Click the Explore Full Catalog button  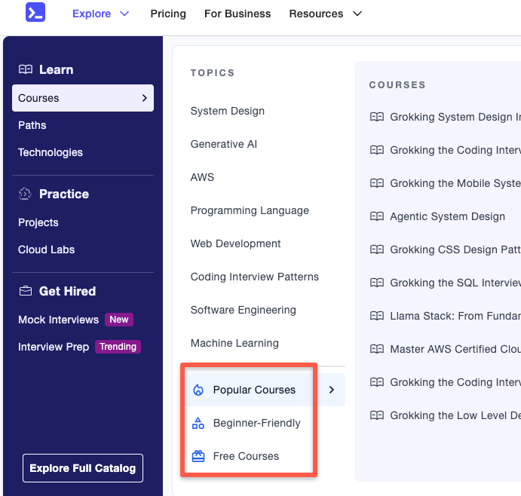coord(83,468)
